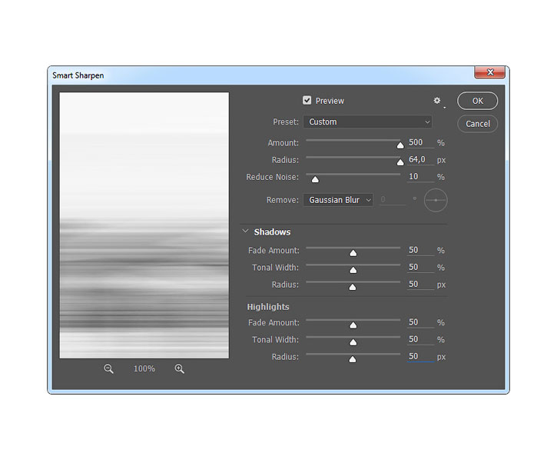The height and width of the screenshot is (460, 557).
Task: Click the sharpen preview image
Action: 144,225
